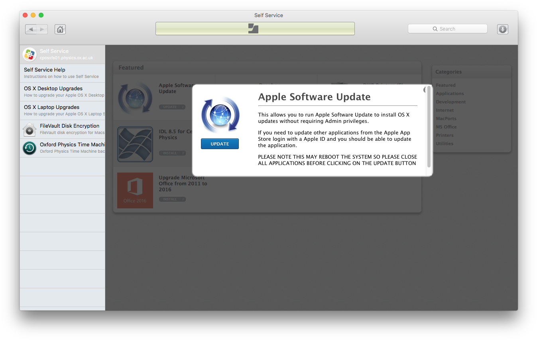Click the 'PLEASE NOTE THIS MAY REBOOT' warning text
Viewport: 537px width, 340px height.
[x=338, y=160]
